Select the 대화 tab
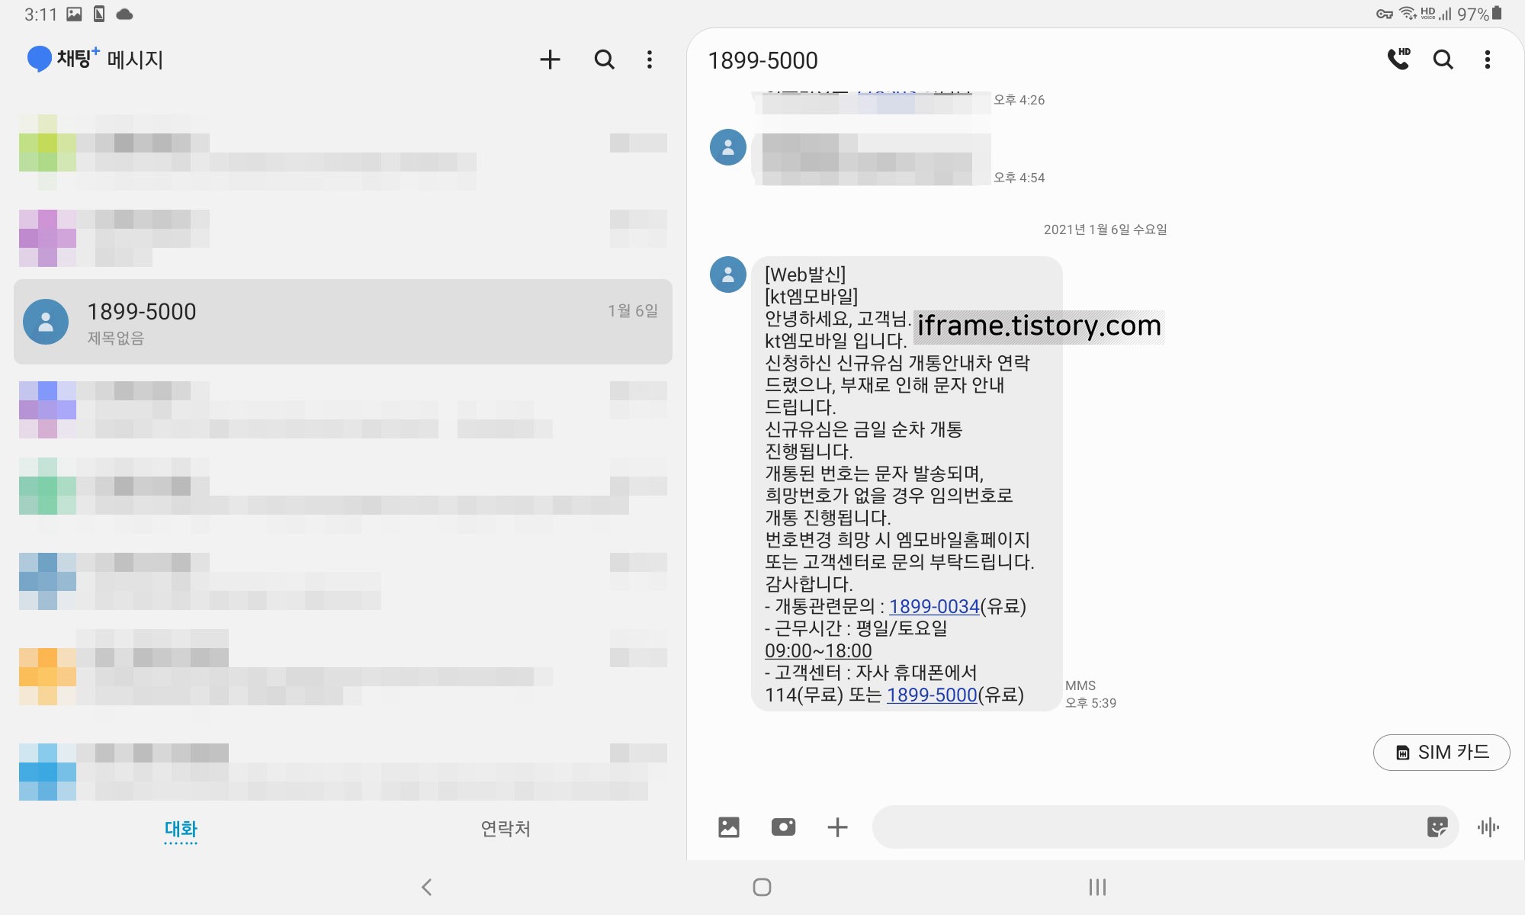 click(x=181, y=829)
